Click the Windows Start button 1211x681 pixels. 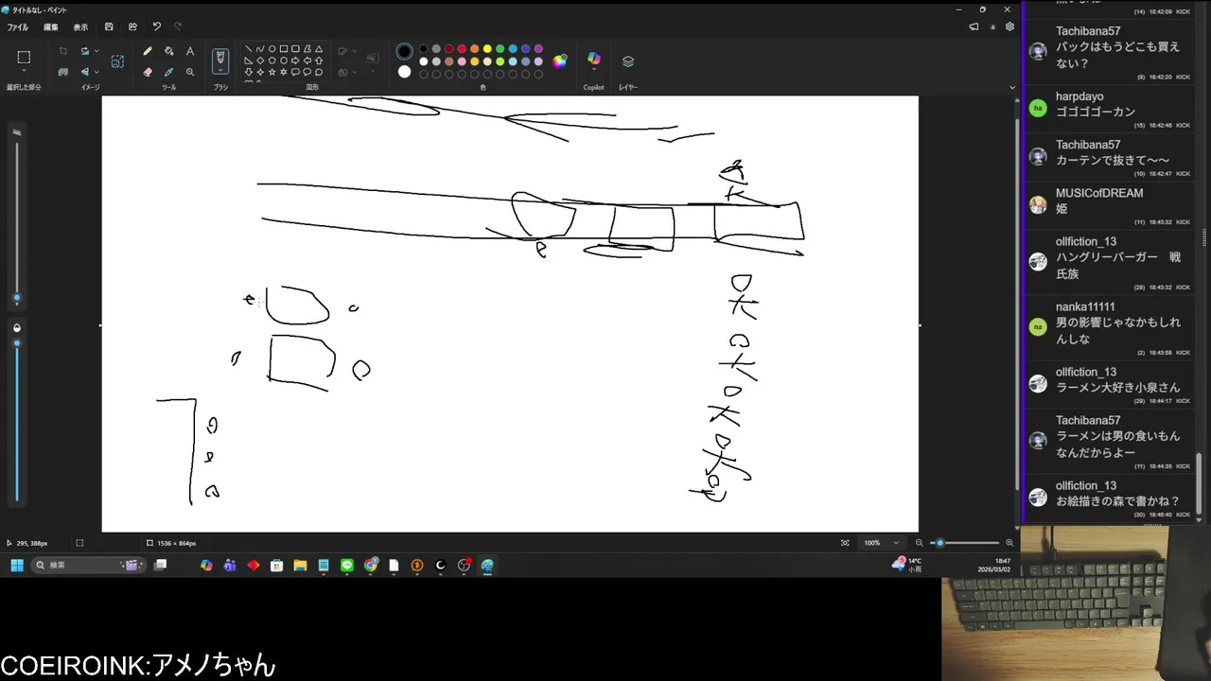[16, 566]
